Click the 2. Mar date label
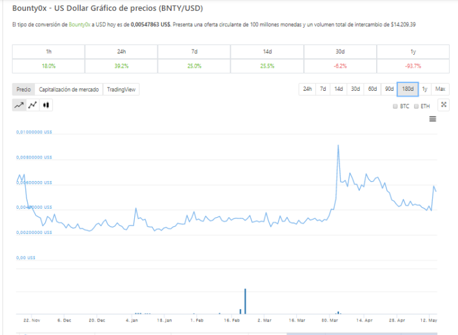Screen dimensions: 458x335 [264, 320]
